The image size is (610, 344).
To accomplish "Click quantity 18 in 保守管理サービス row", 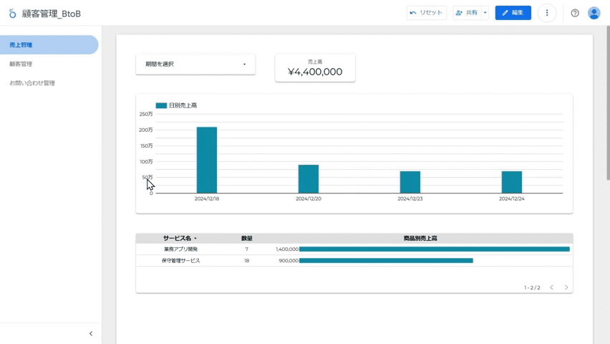I will 246,261.
